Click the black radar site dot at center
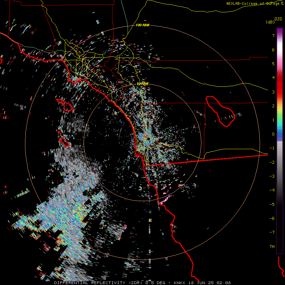Viewport: 285px width, 285px height. (149, 139)
